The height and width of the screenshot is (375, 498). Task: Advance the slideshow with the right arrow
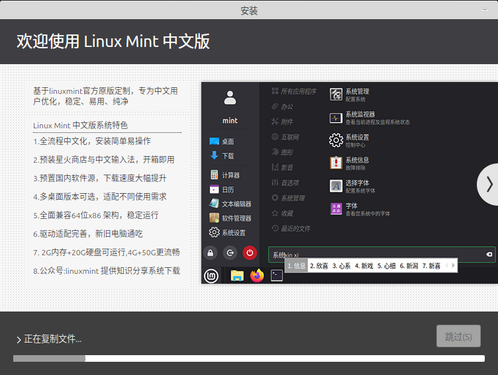click(489, 185)
